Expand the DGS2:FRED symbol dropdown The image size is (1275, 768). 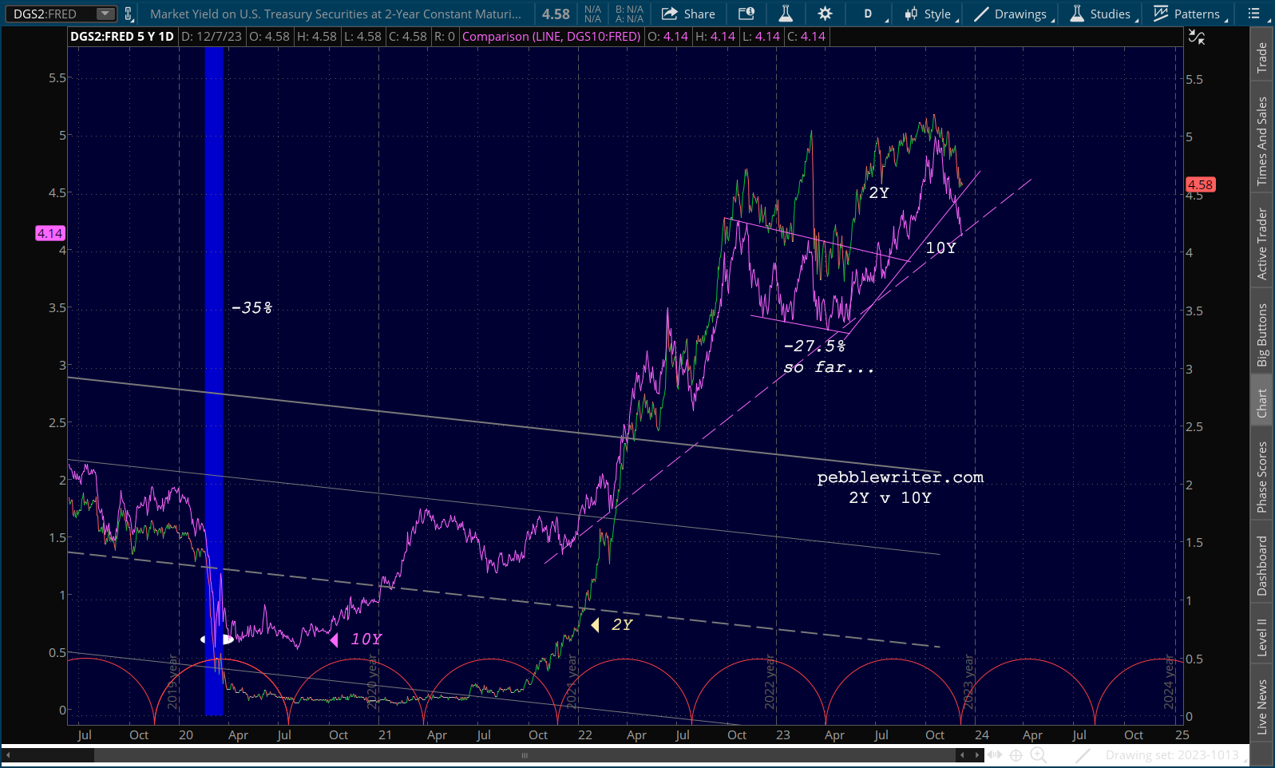click(105, 14)
